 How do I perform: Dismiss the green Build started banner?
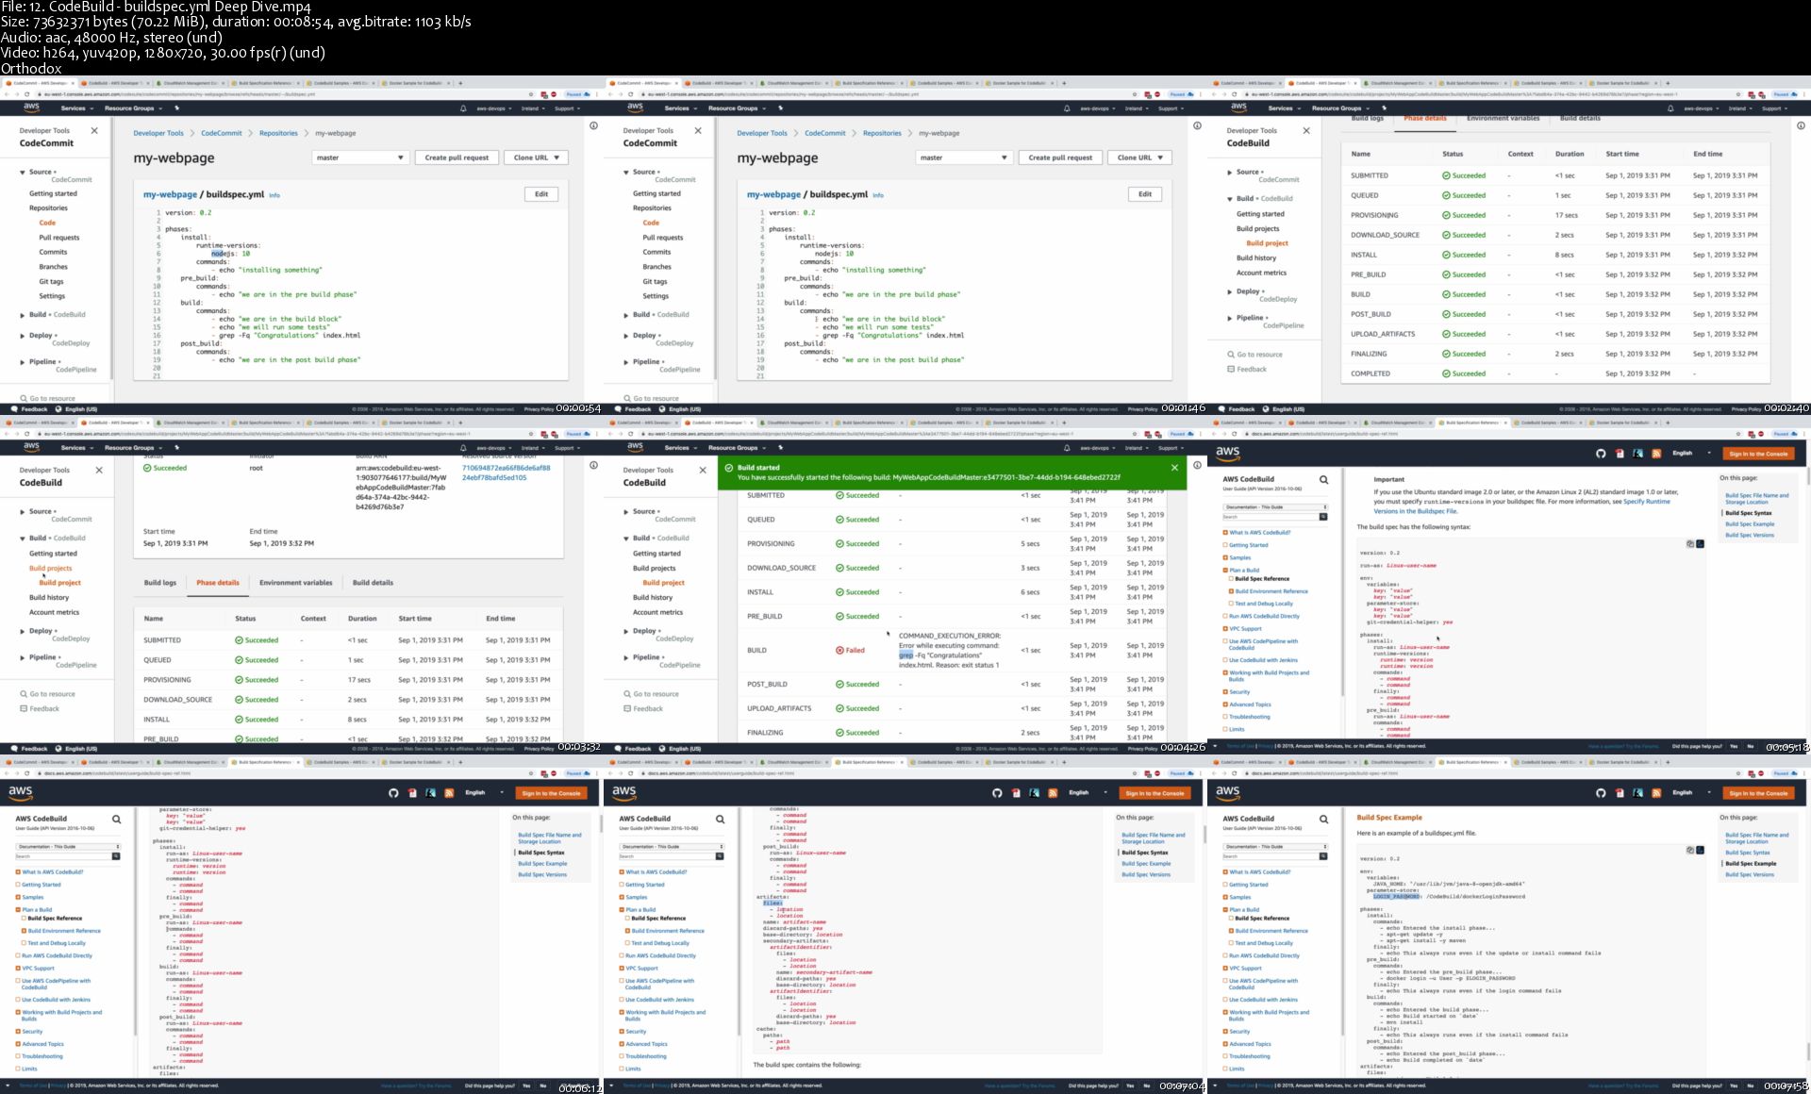(x=1174, y=468)
